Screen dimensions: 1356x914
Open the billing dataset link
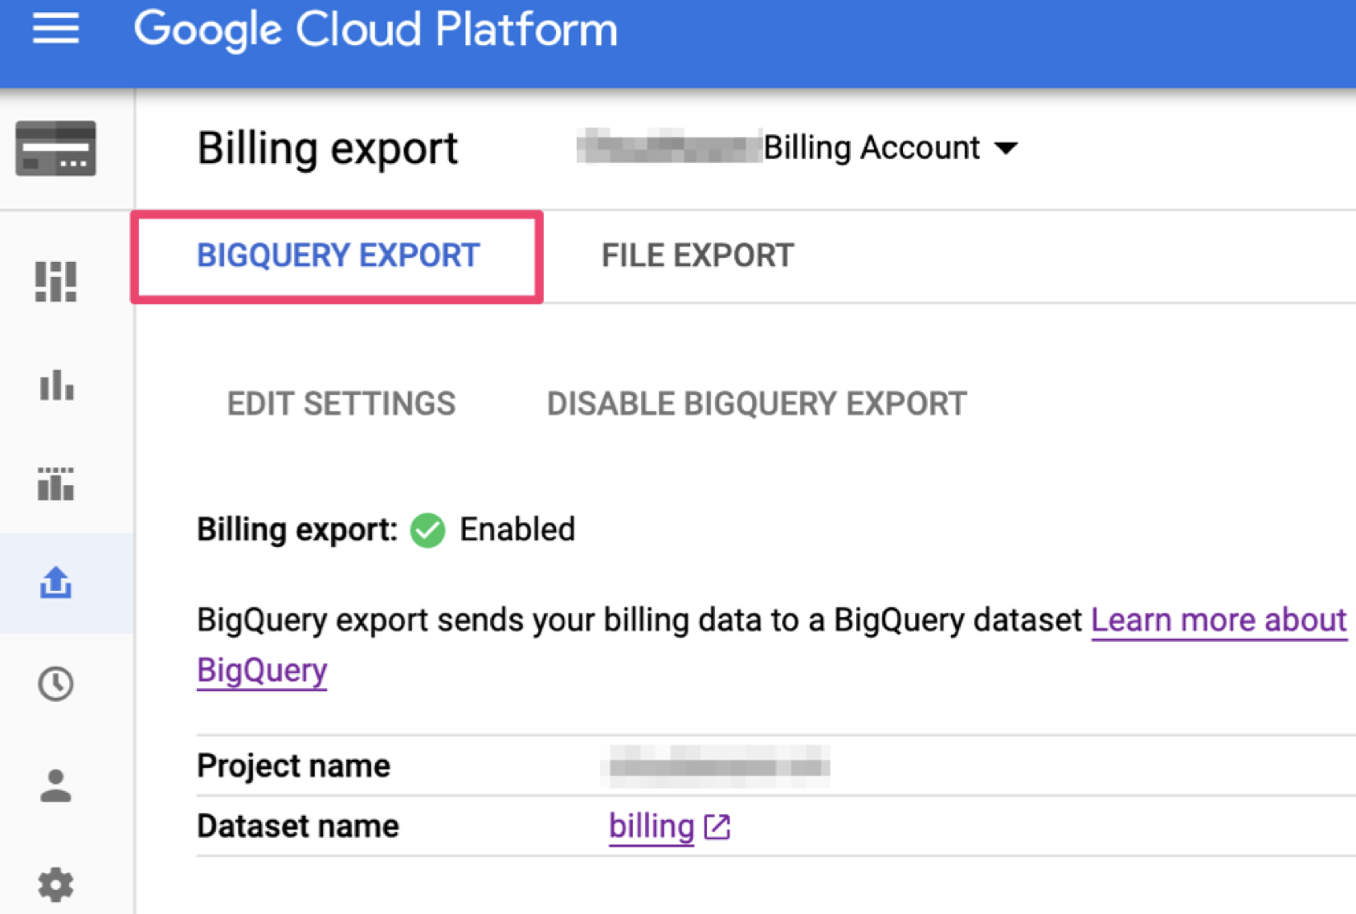click(x=651, y=826)
